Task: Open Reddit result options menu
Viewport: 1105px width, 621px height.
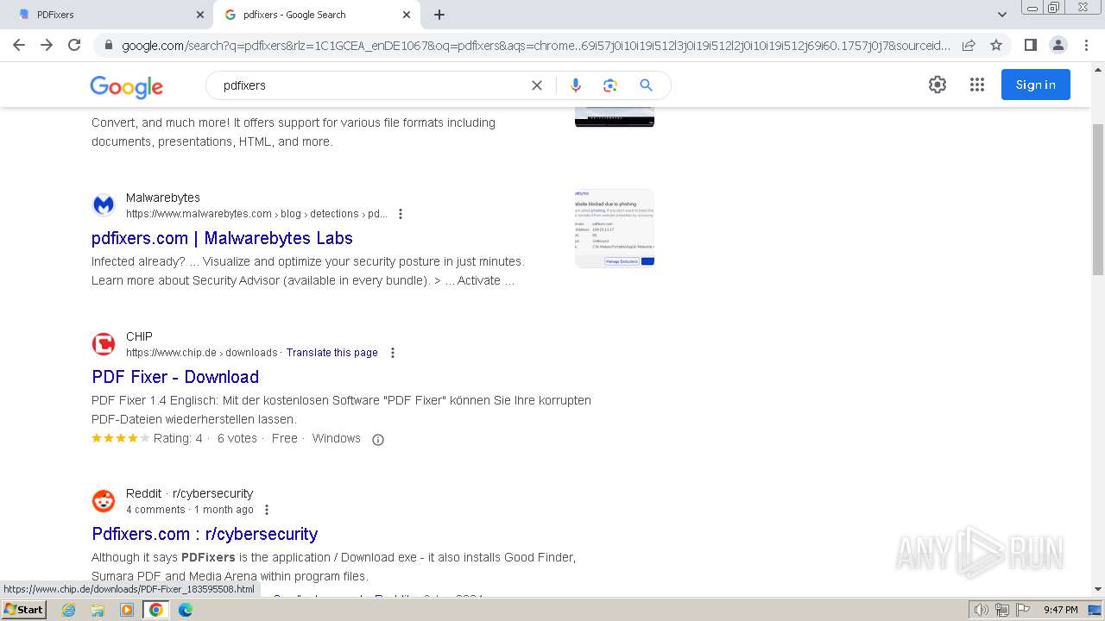Action: (x=267, y=510)
